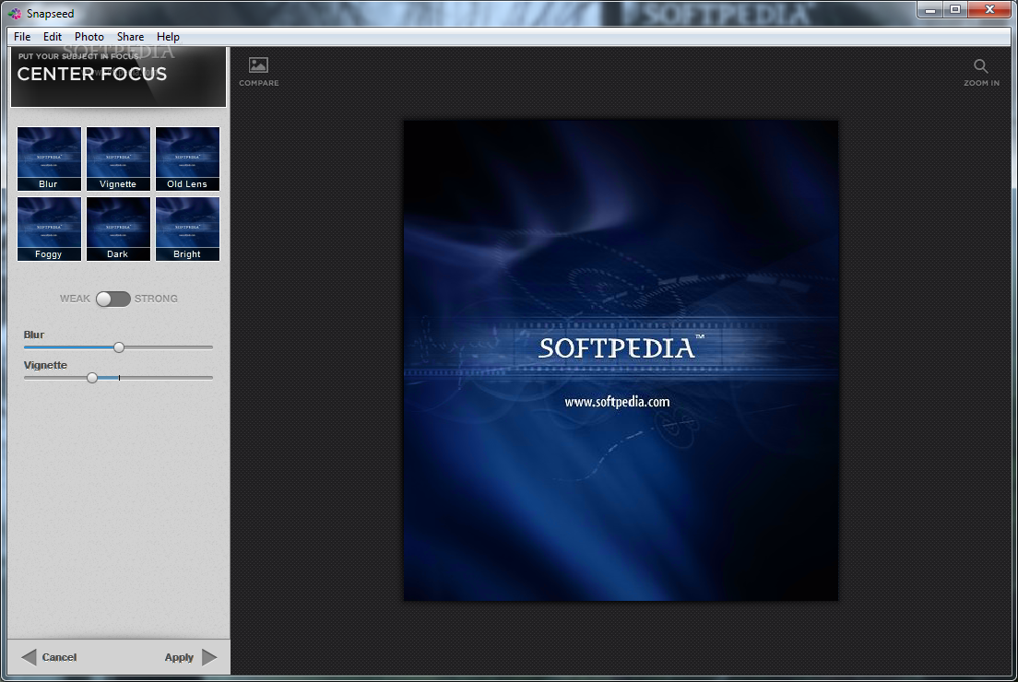This screenshot has height=682, width=1018.
Task: Click the Apply button
Action: click(191, 657)
